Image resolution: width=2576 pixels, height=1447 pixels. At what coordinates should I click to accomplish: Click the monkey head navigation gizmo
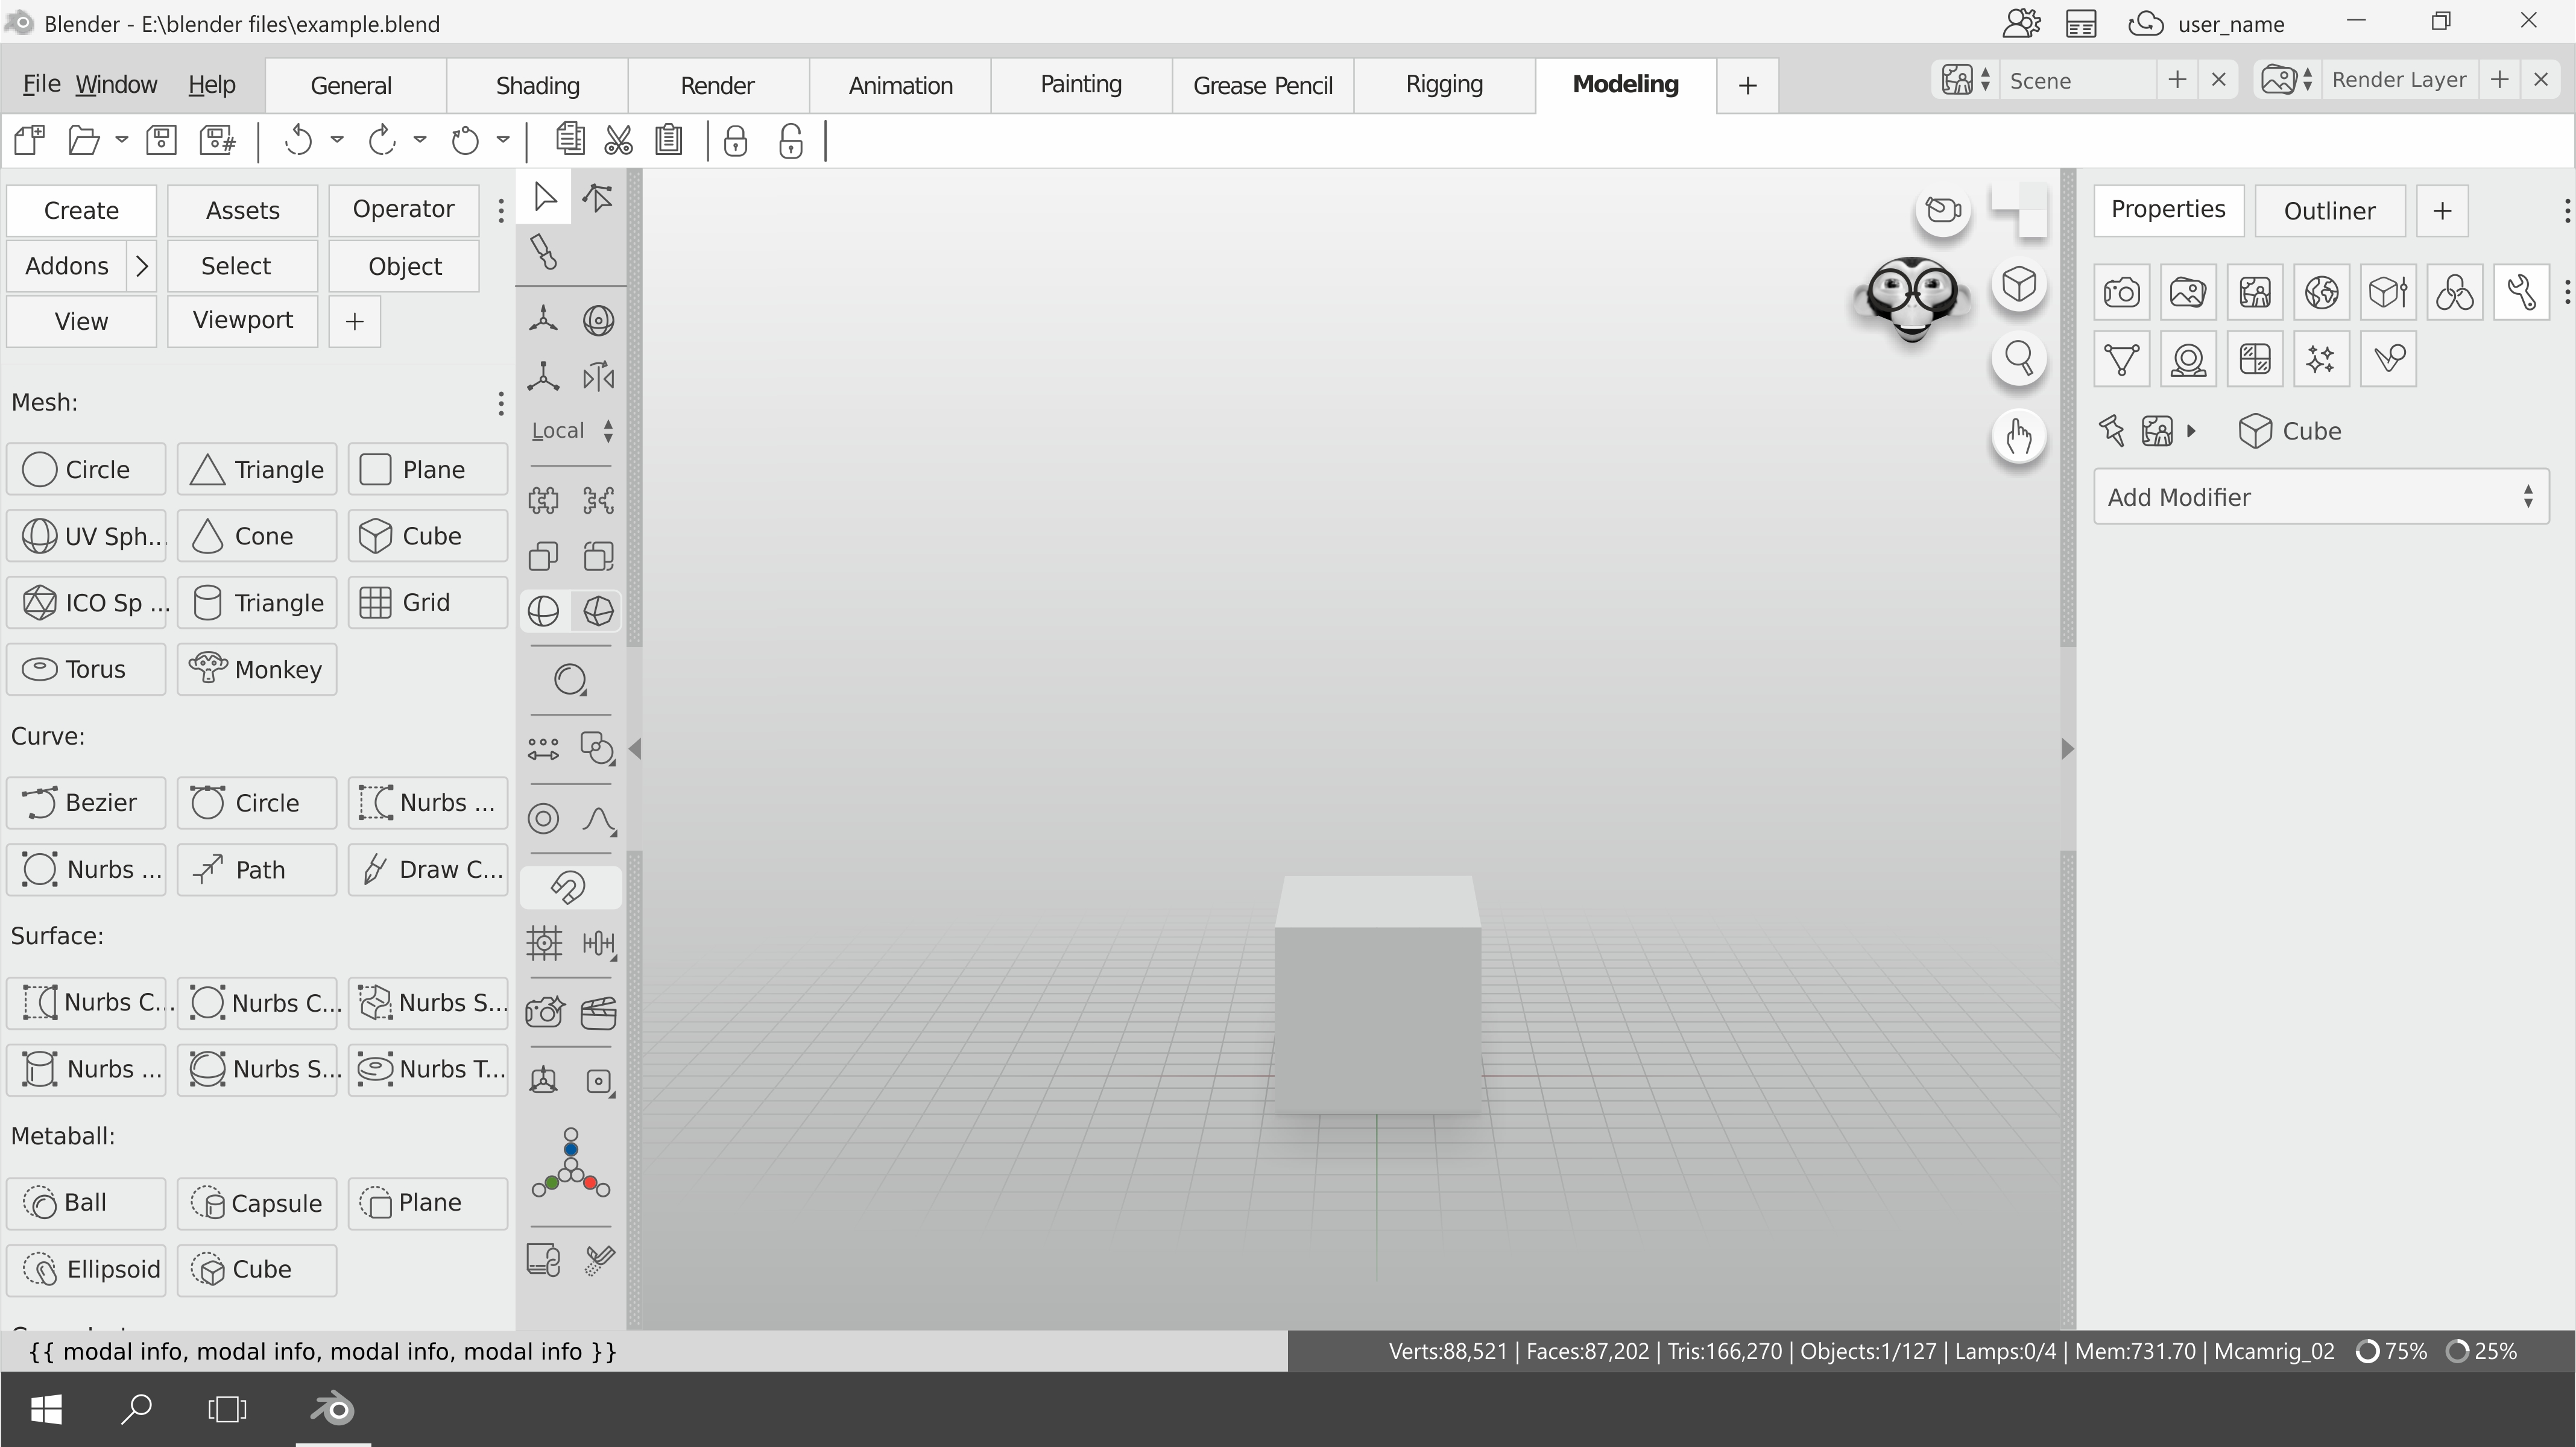pyautogui.click(x=1912, y=299)
